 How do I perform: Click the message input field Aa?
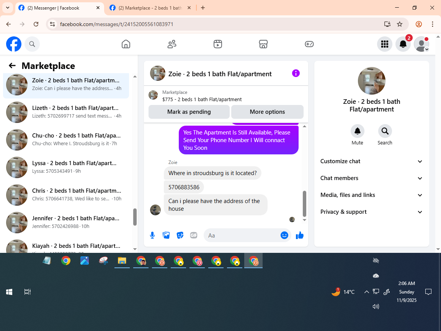tap(242, 235)
